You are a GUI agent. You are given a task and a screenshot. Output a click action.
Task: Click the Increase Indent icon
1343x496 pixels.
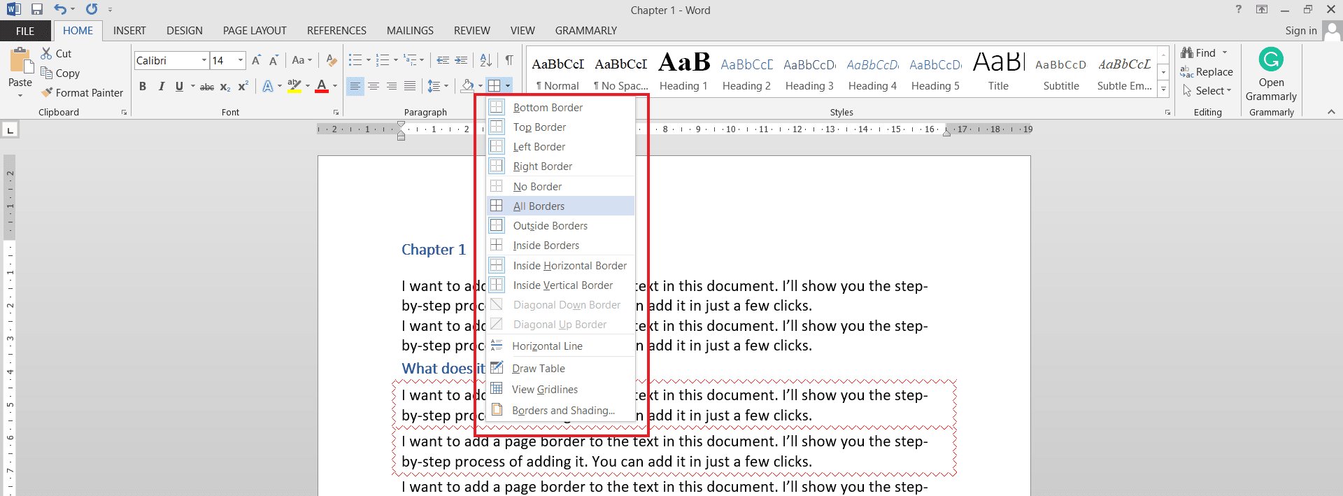tap(461, 60)
